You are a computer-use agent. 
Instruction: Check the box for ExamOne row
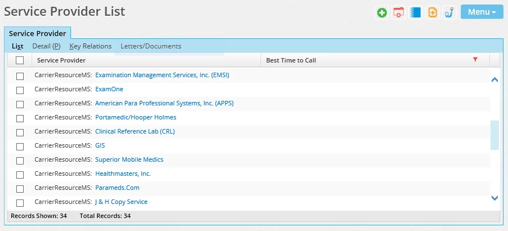(20, 90)
